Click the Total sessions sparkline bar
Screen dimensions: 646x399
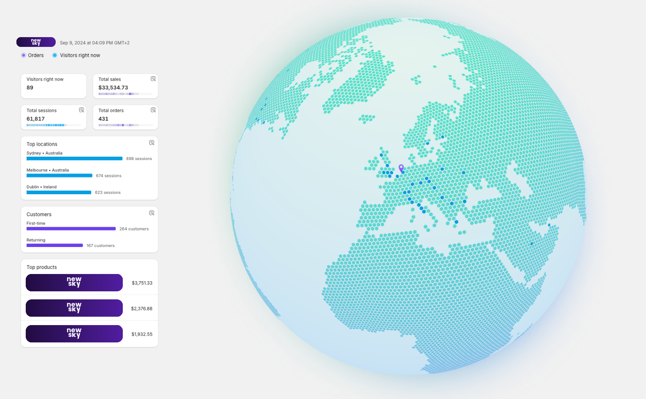tap(46, 125)
